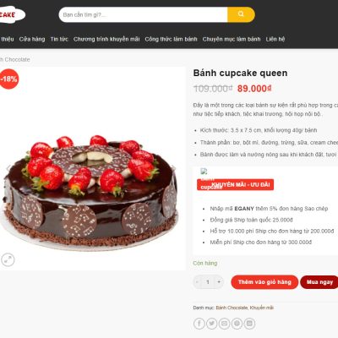
Task: Share product via email icon
Action: (224, 324)
